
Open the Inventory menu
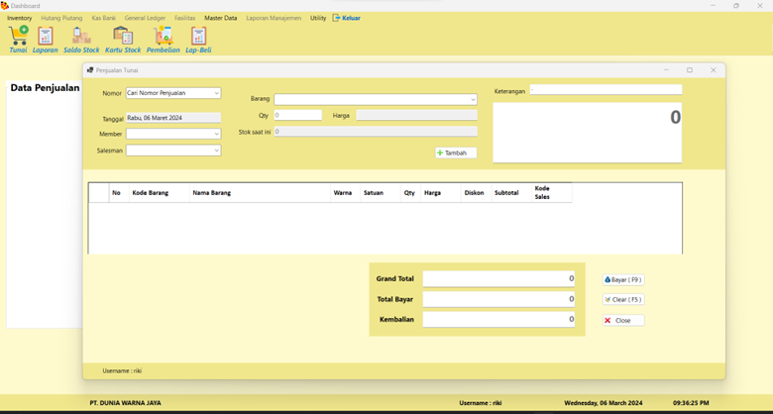click(x=19, y=18)
